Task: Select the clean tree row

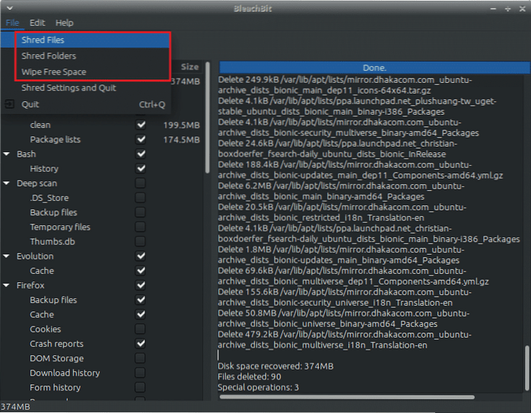Action: (x=102, y=125)
